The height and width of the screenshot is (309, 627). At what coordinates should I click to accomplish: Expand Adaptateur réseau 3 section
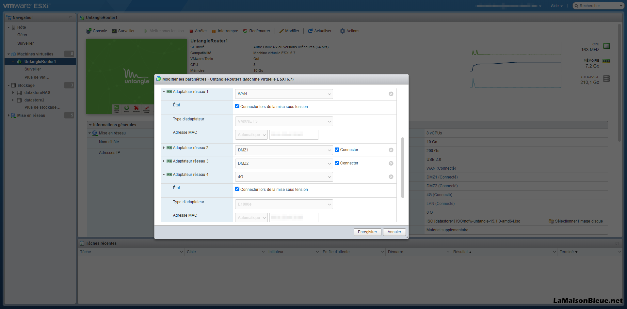(164, 162)
